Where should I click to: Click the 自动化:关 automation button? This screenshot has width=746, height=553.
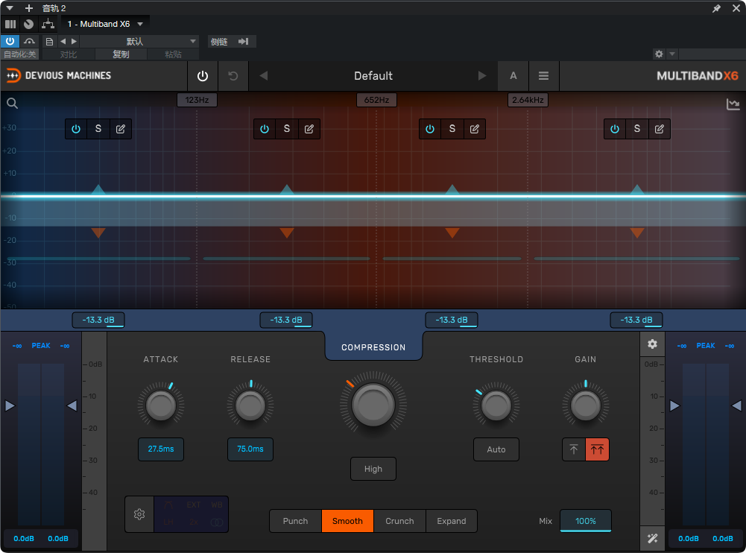pyautogui.click(x=19, y=54)
